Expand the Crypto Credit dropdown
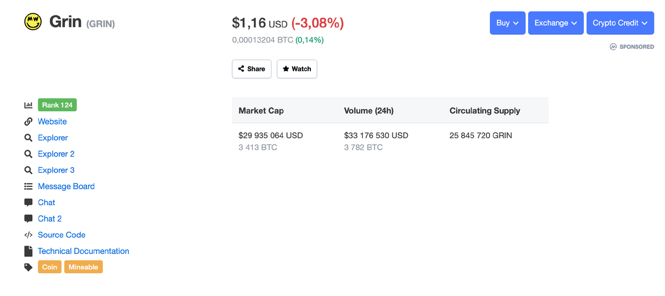Viewport: 665px width, 296px height. point(620,23)
